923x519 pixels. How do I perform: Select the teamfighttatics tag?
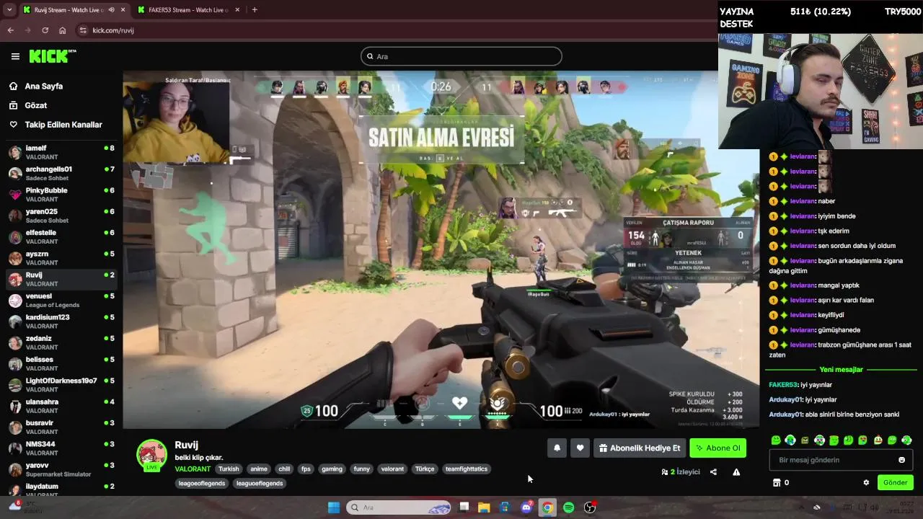pyautogui.click(x=467, y=469)
